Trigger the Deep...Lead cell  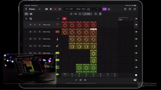tap(93, 53)
